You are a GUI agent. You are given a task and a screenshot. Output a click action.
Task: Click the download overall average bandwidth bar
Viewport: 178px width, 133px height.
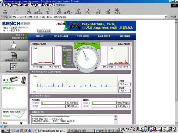[53, 103]
